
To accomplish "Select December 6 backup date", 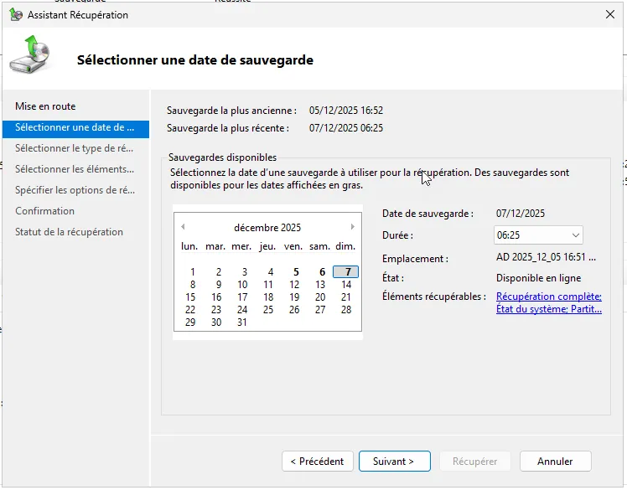I will click(x=322, y=272).
